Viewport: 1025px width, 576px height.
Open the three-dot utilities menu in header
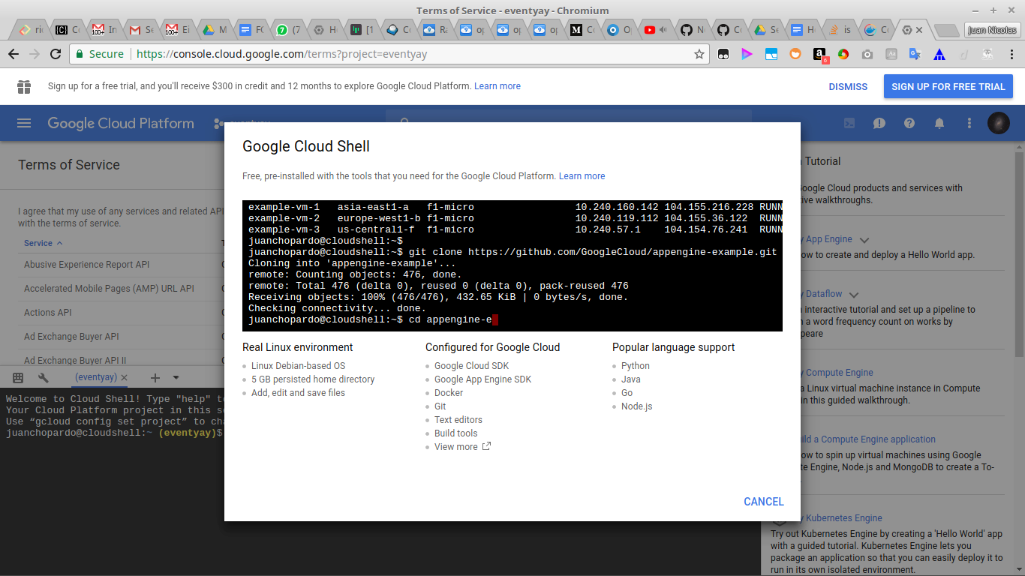(x=969, y=123)
